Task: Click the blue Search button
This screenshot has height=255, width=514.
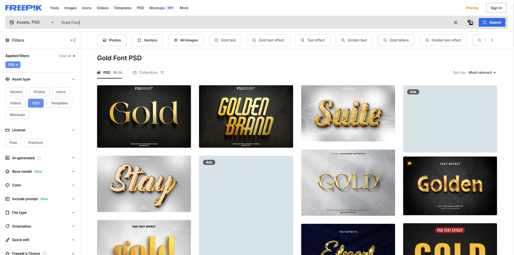Action: tap(492, 22)
